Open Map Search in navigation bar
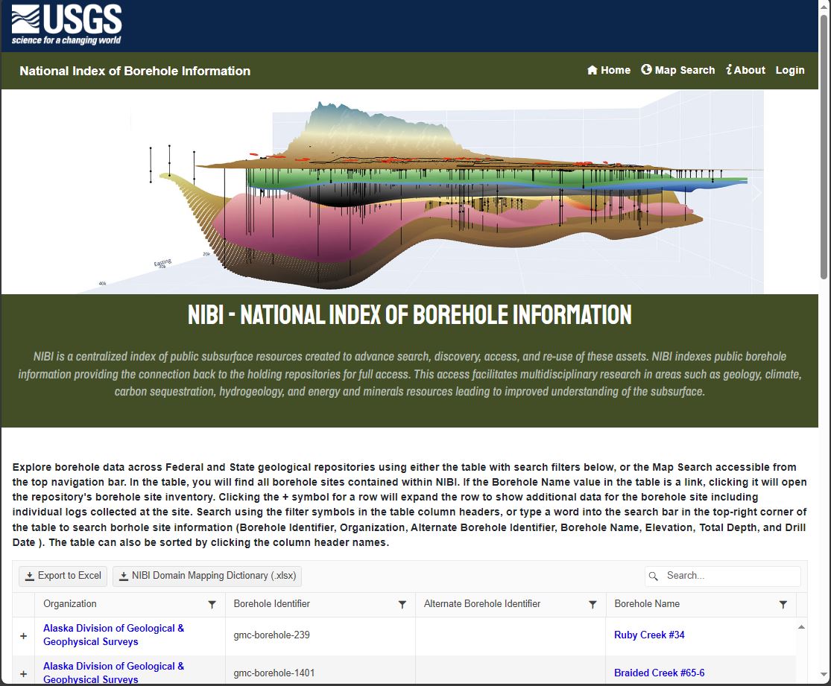This screenshot has width=831, height=686. pos(677,70)
